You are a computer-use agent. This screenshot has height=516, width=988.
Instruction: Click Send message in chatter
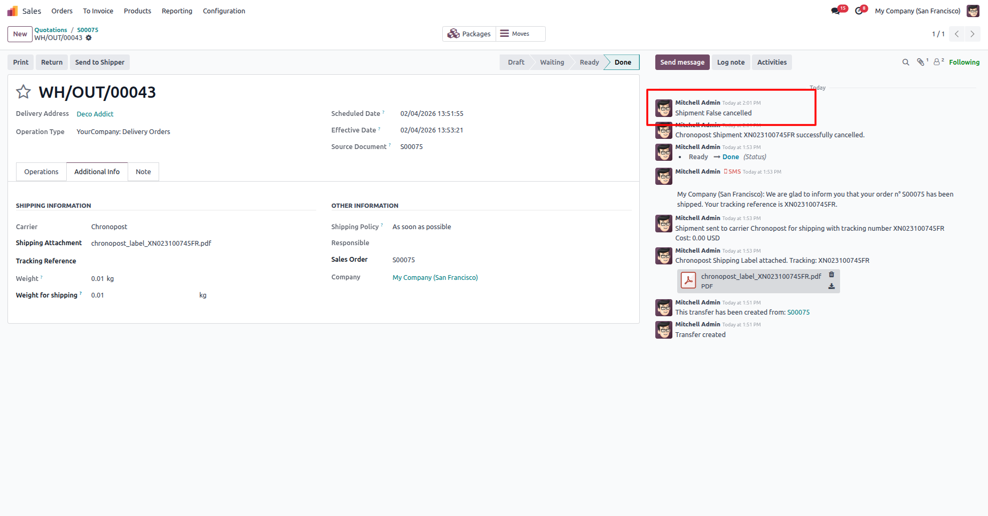[x=683, y=62]
